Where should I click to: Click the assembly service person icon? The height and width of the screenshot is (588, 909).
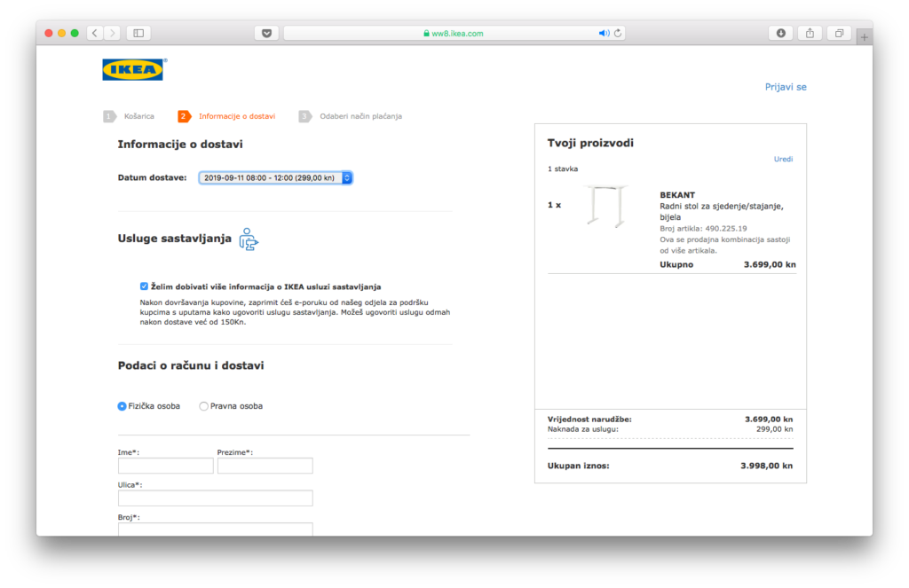(249, 239)
